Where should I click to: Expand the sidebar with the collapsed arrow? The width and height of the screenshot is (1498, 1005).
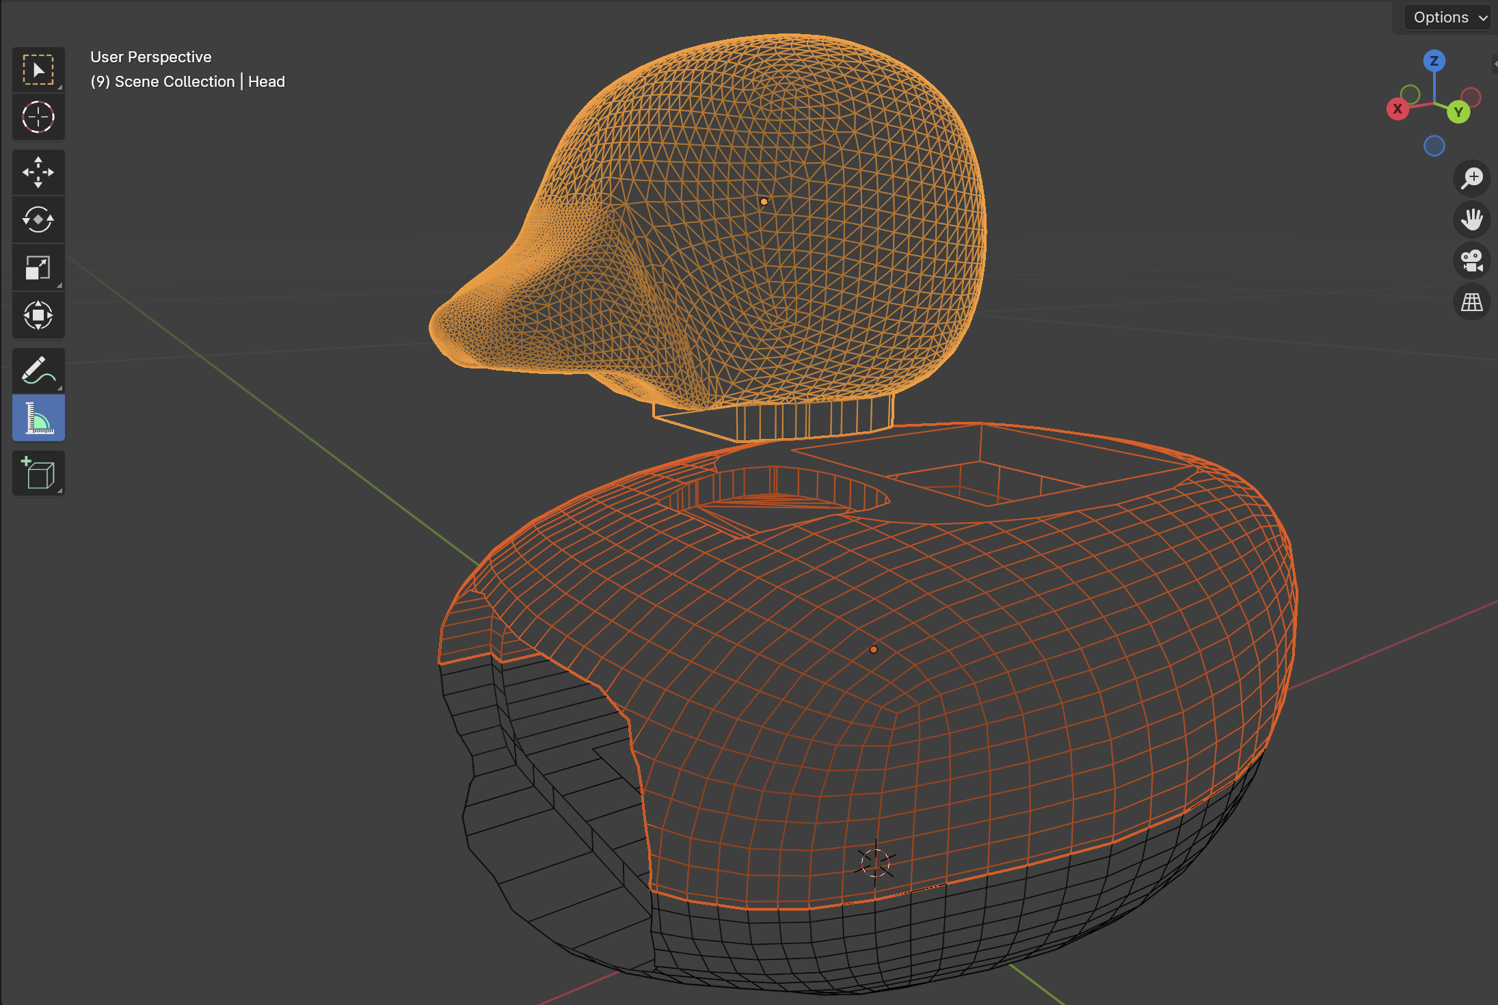[1495, 64]
